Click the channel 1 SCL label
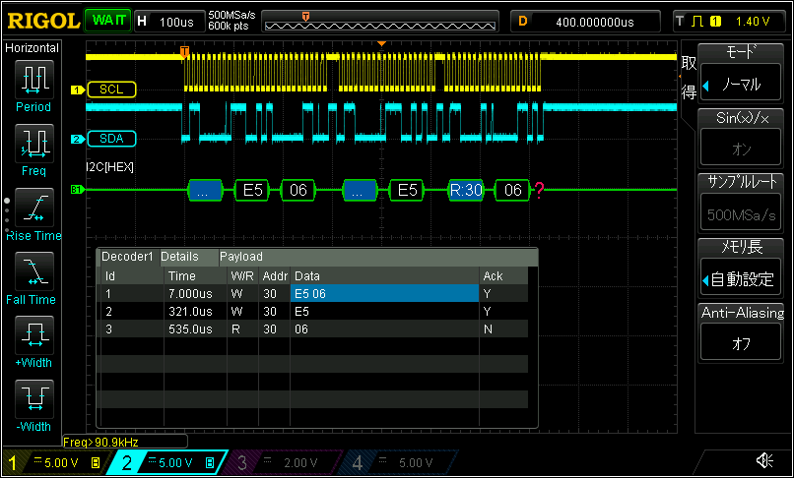Image resolution: width=794 pixels, height=478 pixels. coord(111,90)
